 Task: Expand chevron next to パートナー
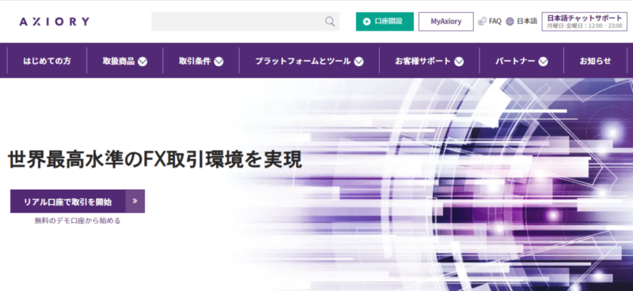click(x=543, y=62)
